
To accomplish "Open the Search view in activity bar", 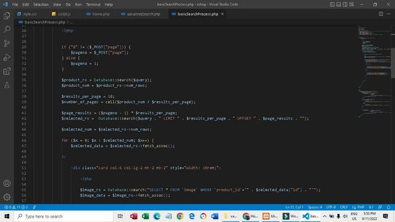I will (x=7, y=29).
